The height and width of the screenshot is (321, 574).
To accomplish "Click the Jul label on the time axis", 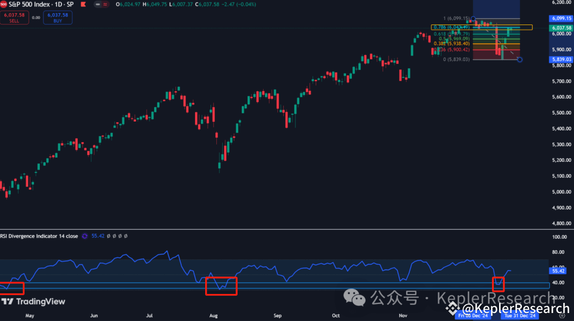I will (149, 316).
